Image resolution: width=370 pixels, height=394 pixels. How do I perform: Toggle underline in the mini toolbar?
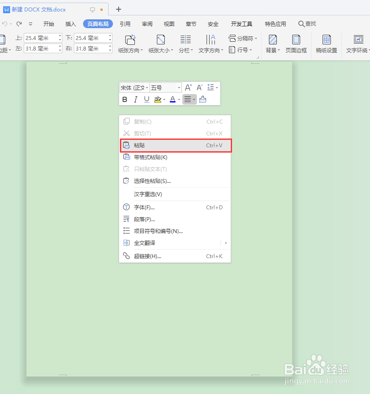pos(147,99)
